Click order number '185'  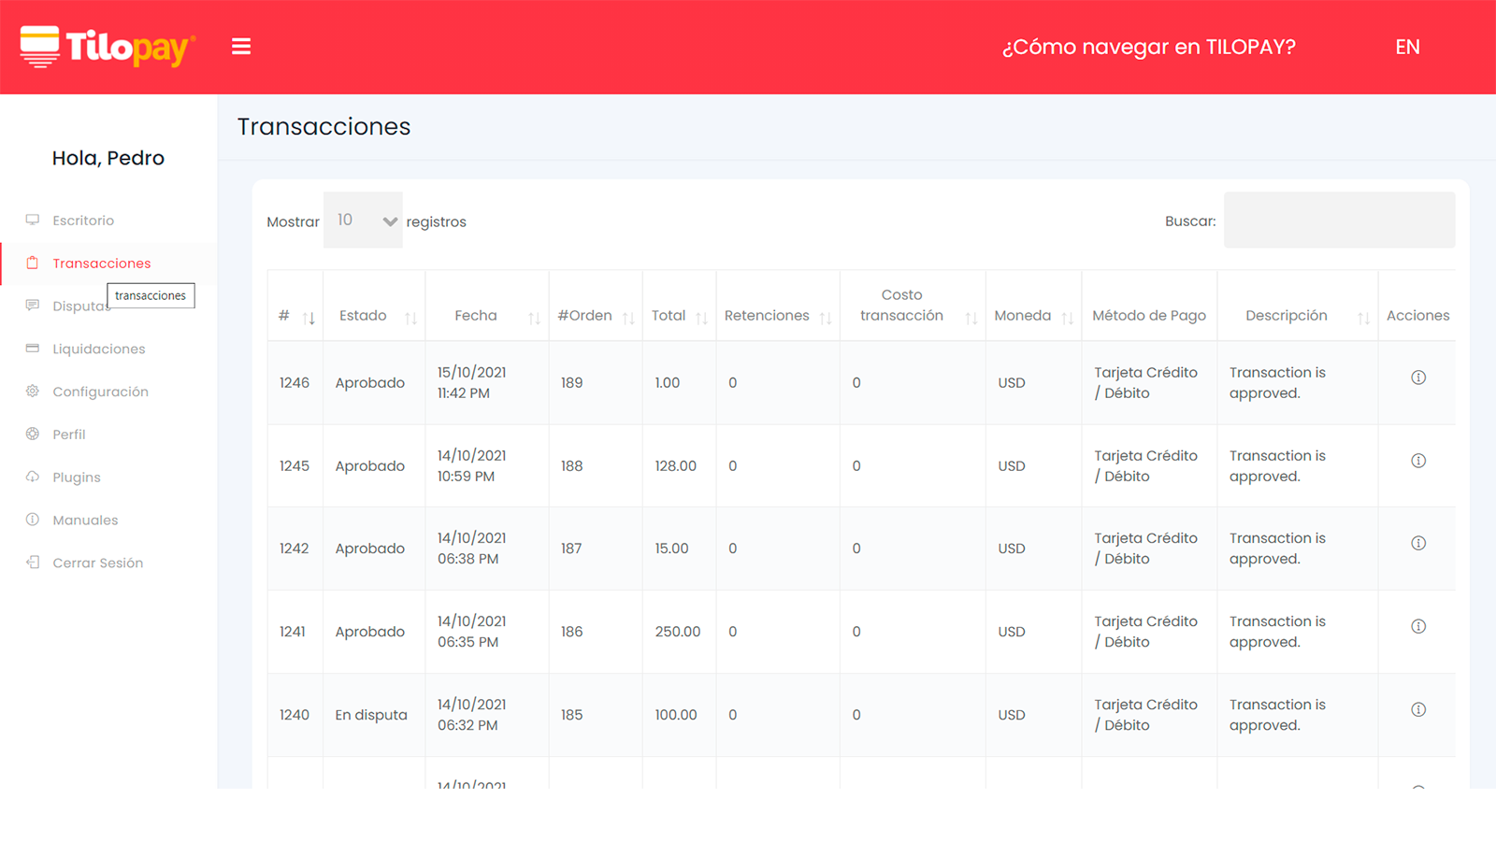tap(571, 715)
